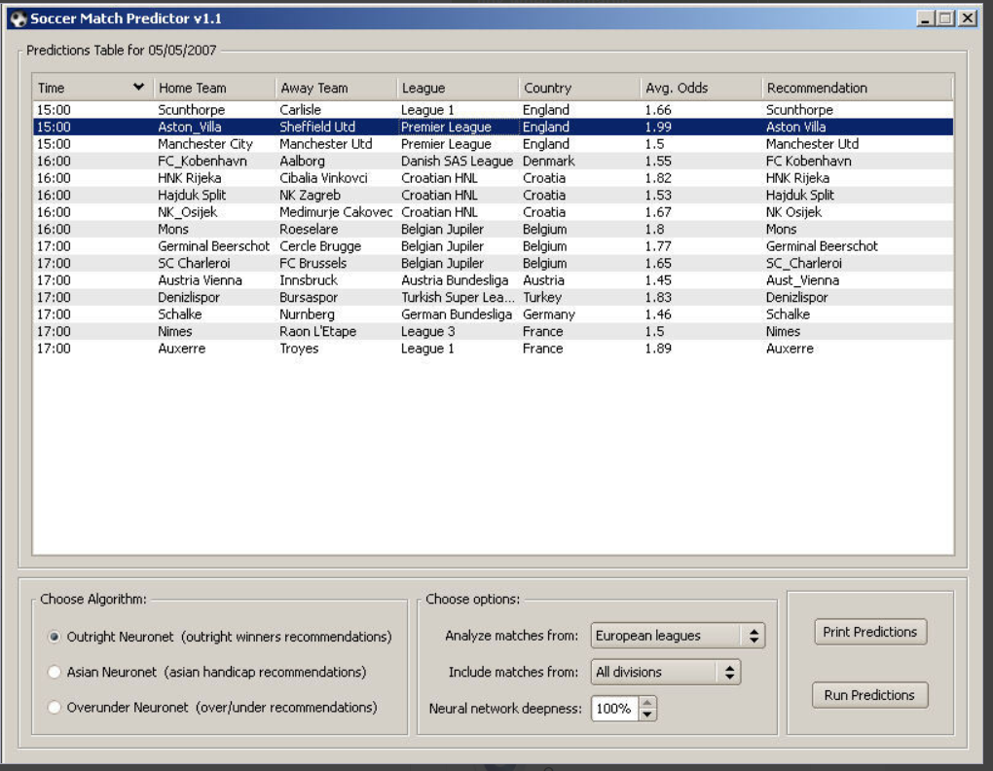Click the soccer ball app icon in title bar
This screenshot has width=993, height=771.
(x=17, y=18)
